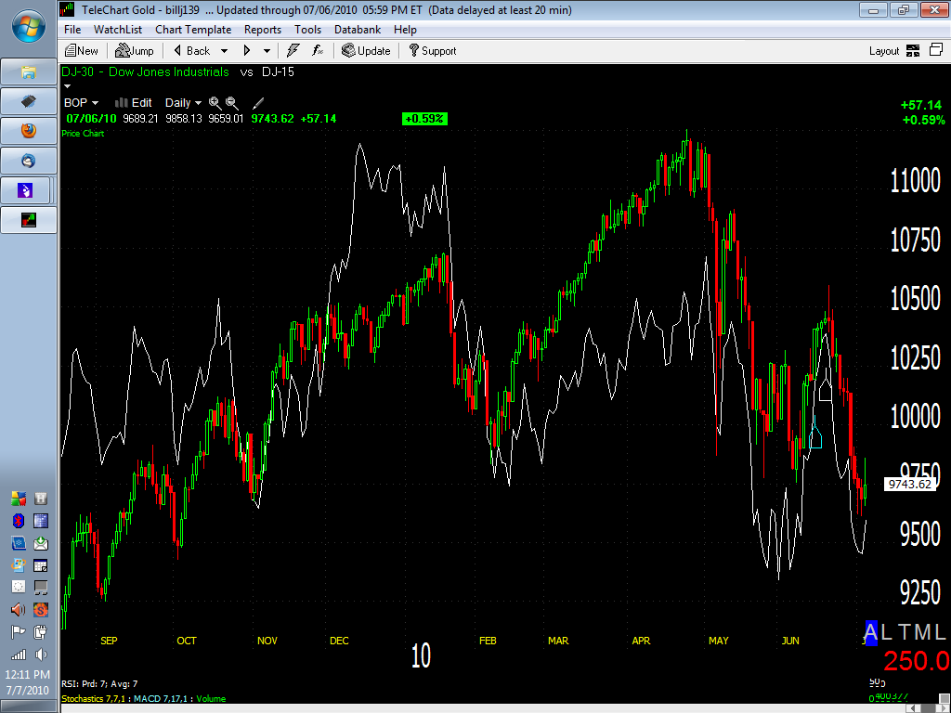This screenshot has height=713, width=951.
Task: Select the L tab letter after A
Action: coord(886,633)
